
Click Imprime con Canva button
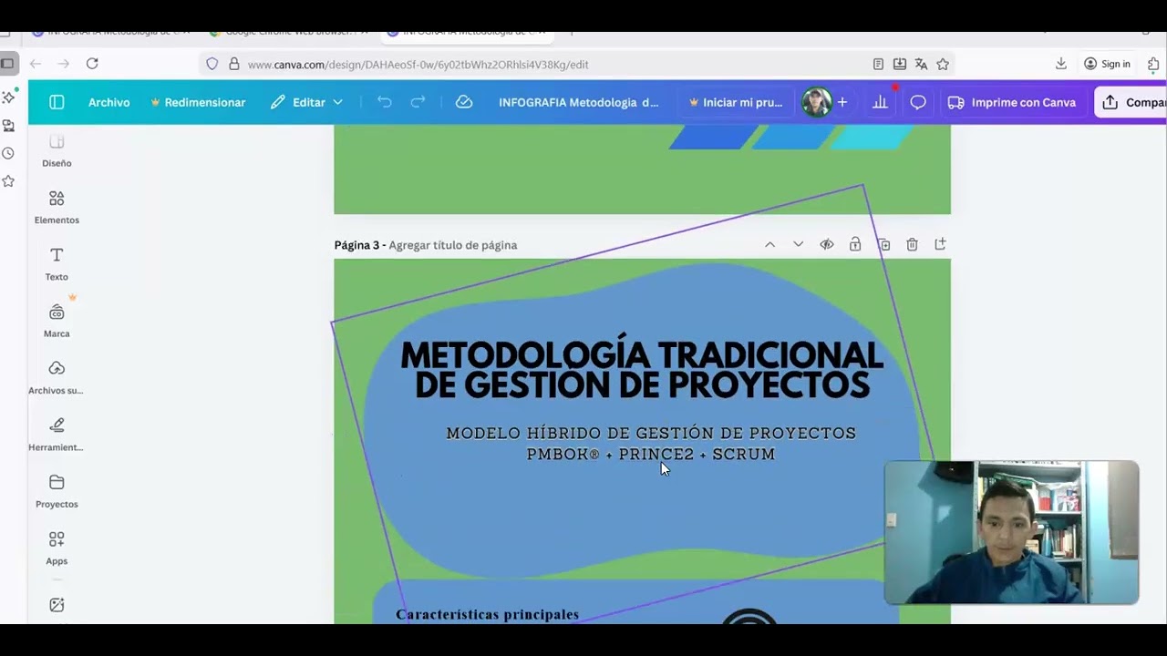1012,102
